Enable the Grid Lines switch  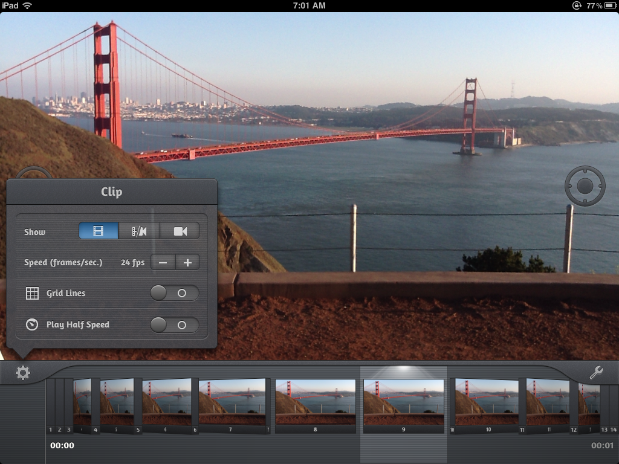pyautogui.click(x=174, y=294)
